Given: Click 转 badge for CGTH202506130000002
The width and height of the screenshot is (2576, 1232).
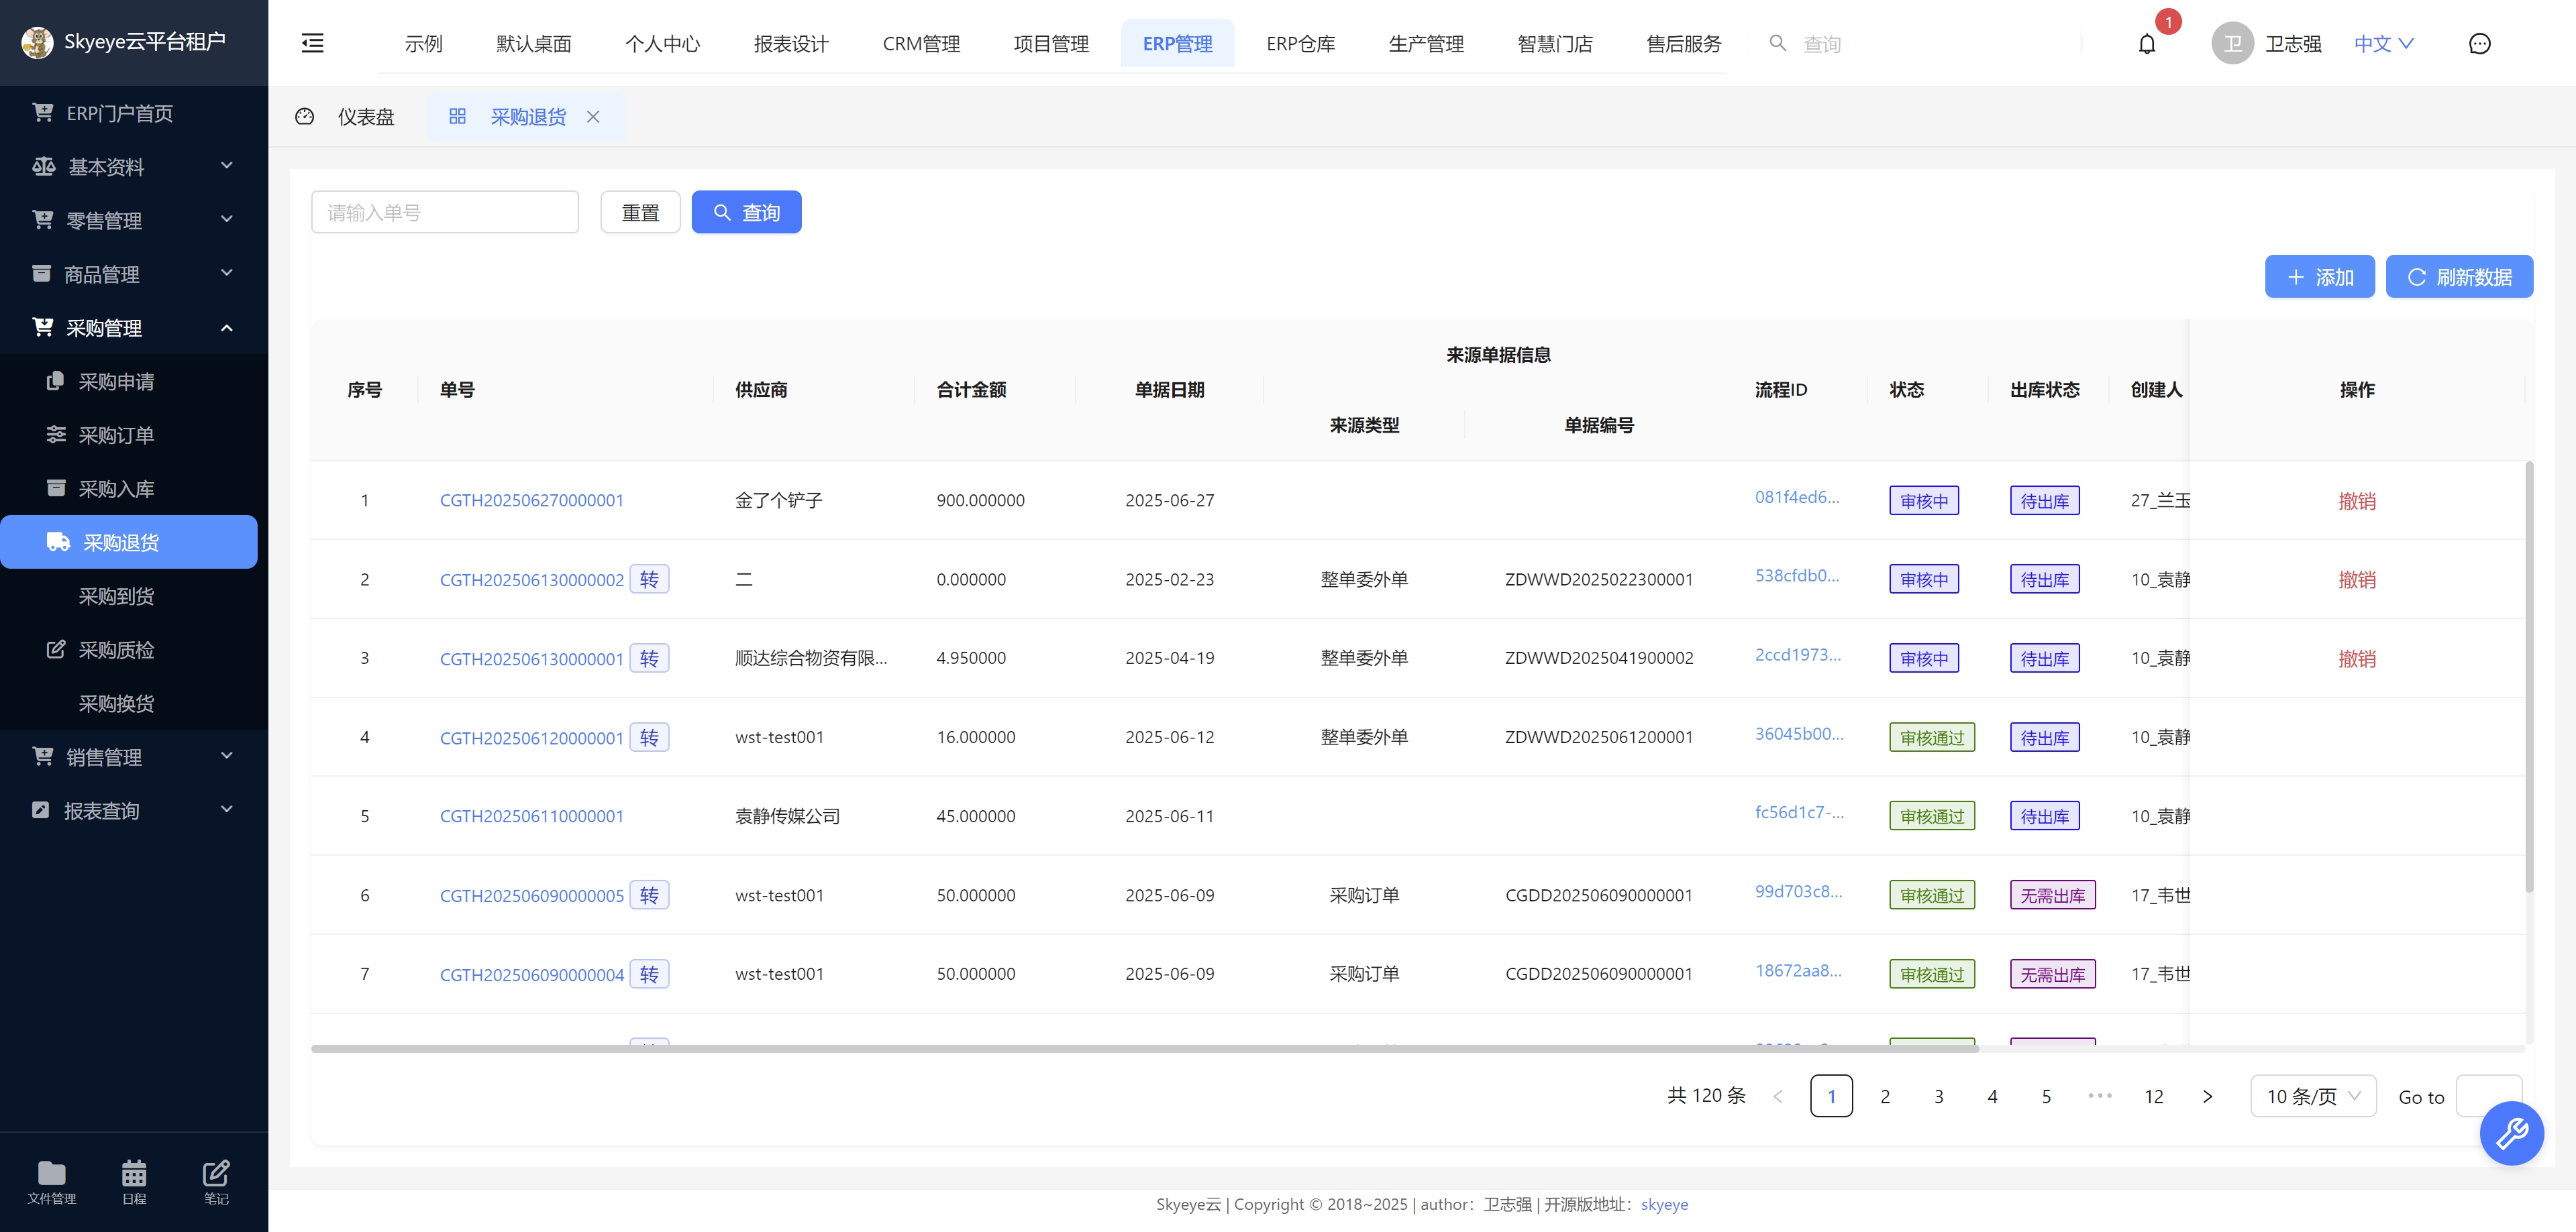Looking at the screenshot, I should [x=649, y=579].
